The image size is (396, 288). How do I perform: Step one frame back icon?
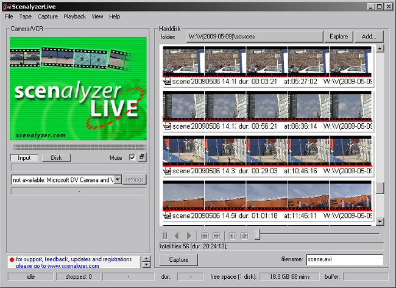(x=232, y=236)
